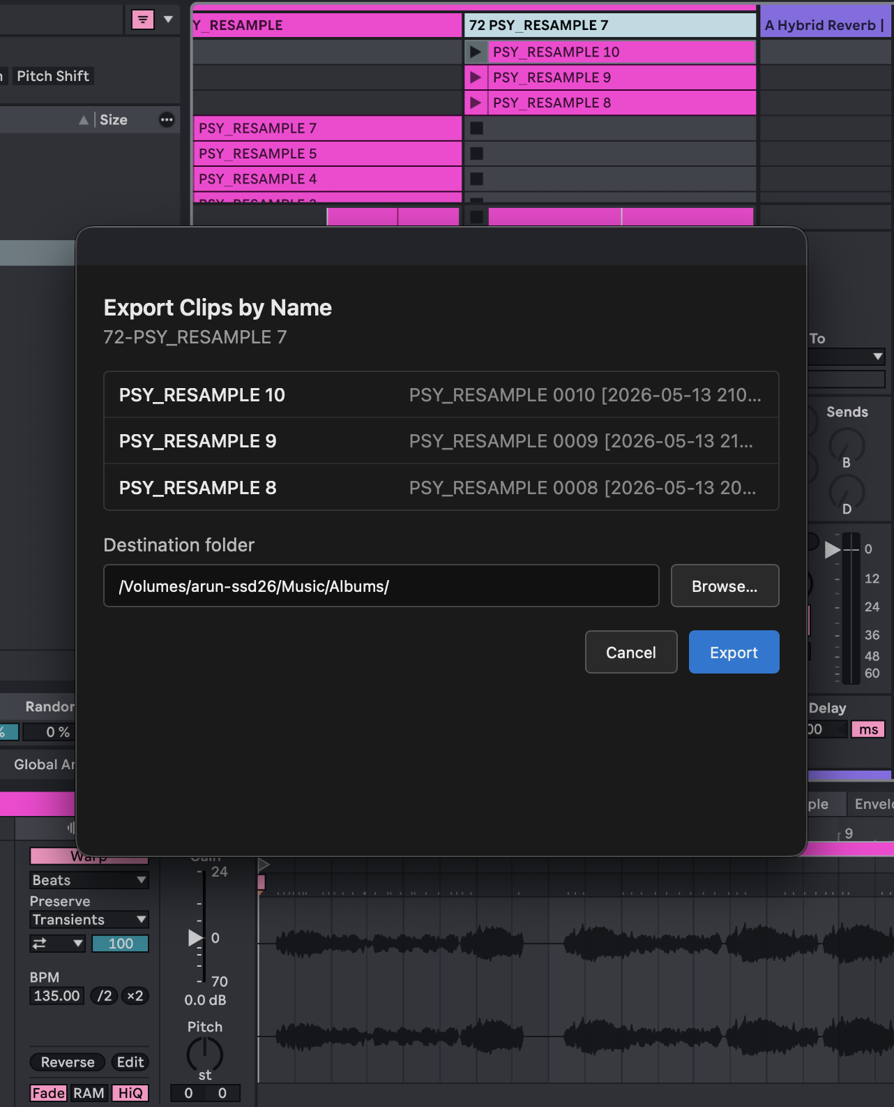Viewport: 894px width, 1107px height.
Task: Click the Pitch Shift tag in browser
Action: pyautogui.click(x=53, y=76)
